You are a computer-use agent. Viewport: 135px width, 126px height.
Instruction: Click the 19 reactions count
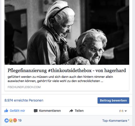[20, 120]
